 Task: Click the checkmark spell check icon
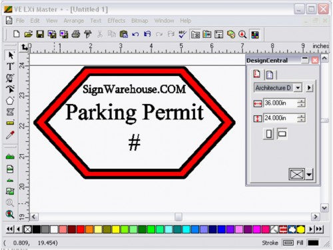click(182, 34)
